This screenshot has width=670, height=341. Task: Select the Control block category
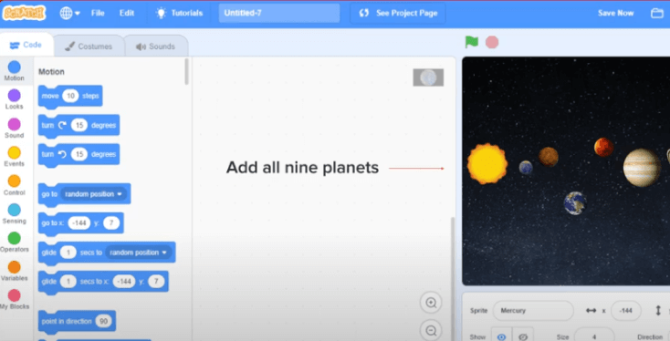tap(14, 185)
